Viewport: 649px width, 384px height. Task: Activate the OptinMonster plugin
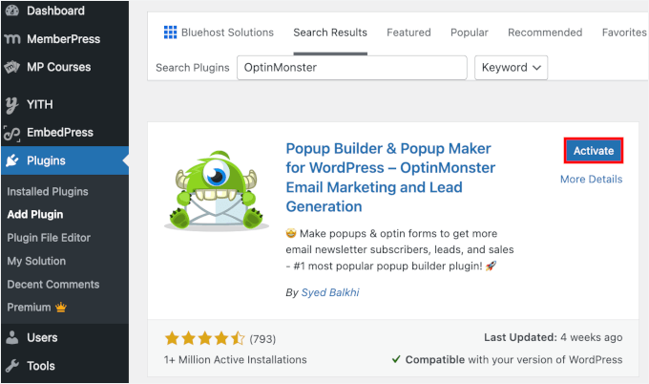tap(593, 151)
